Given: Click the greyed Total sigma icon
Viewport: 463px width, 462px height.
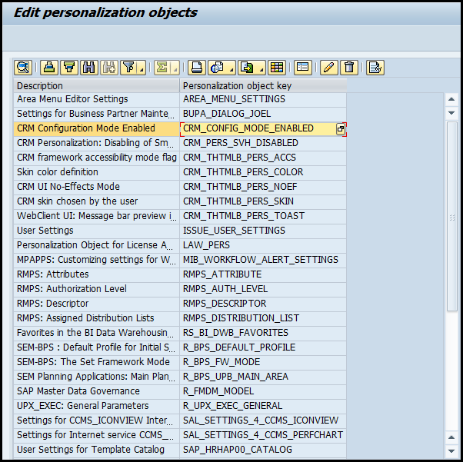Looking at the screenshot, I should (162, 68).
